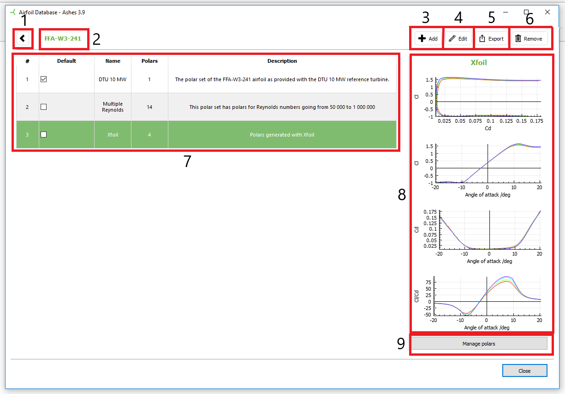Click the Edit pencil icon
The height and width of the screenshot is (394, 565).
click(x=452, y=39)
